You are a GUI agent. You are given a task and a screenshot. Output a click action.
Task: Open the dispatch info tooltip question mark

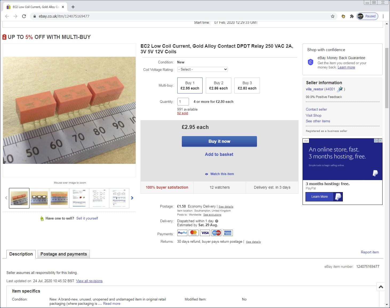(x=216, y=221)
